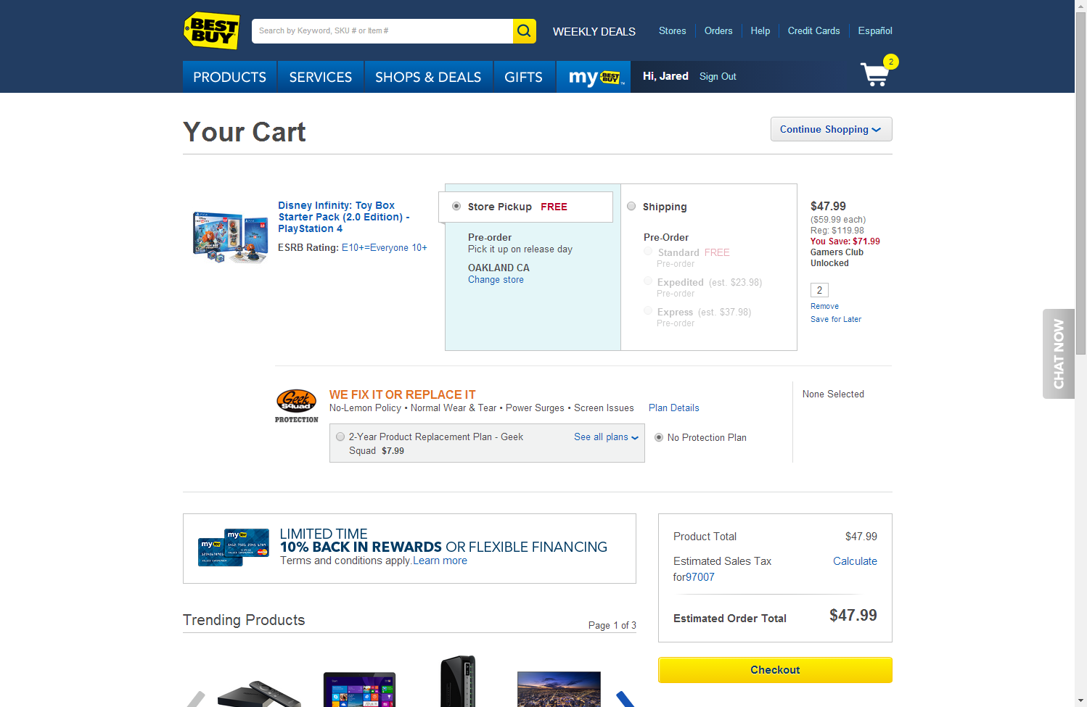Screen dimensions: 1087x707
Task: Expand the Continue Shopping dropdown
Action: pos(831,129)
